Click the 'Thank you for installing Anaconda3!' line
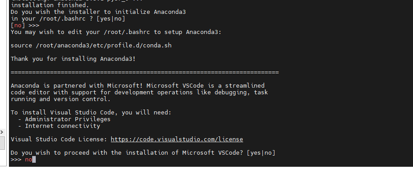This screenshot has width=413, height=169. 73,59
